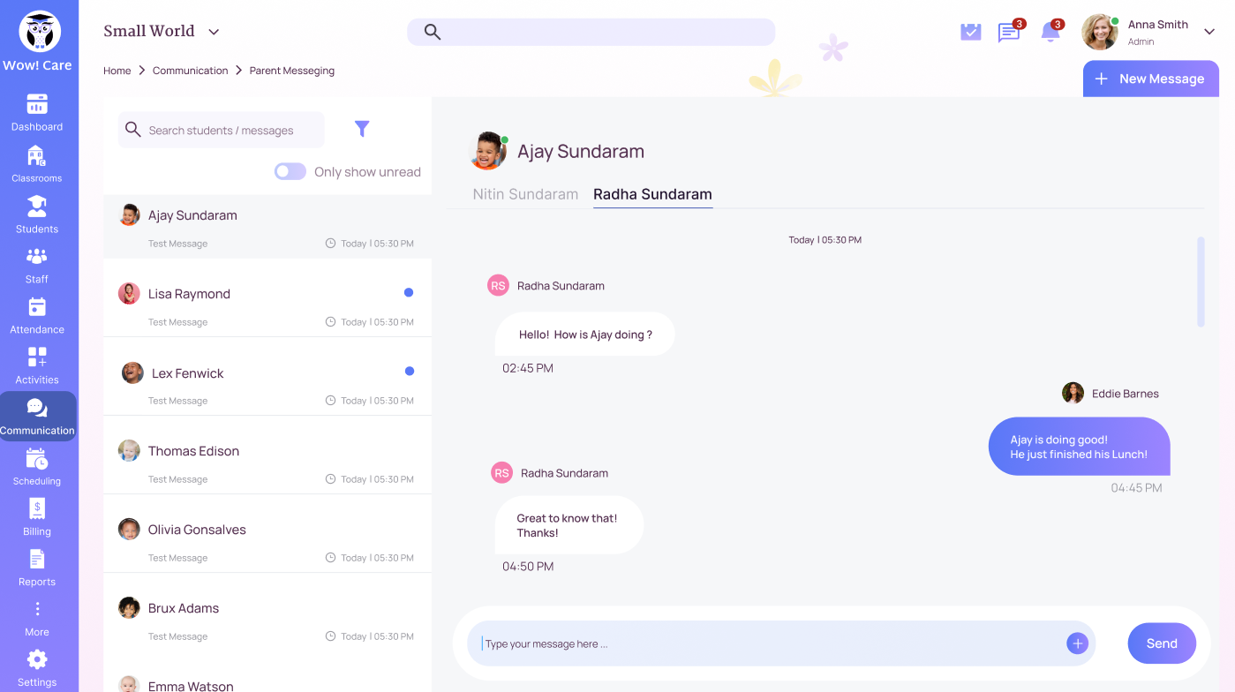Click the Search students / messages field
Image resolution: width=1235 pixels, height=692 pixels.
click(x=221, y=130)
